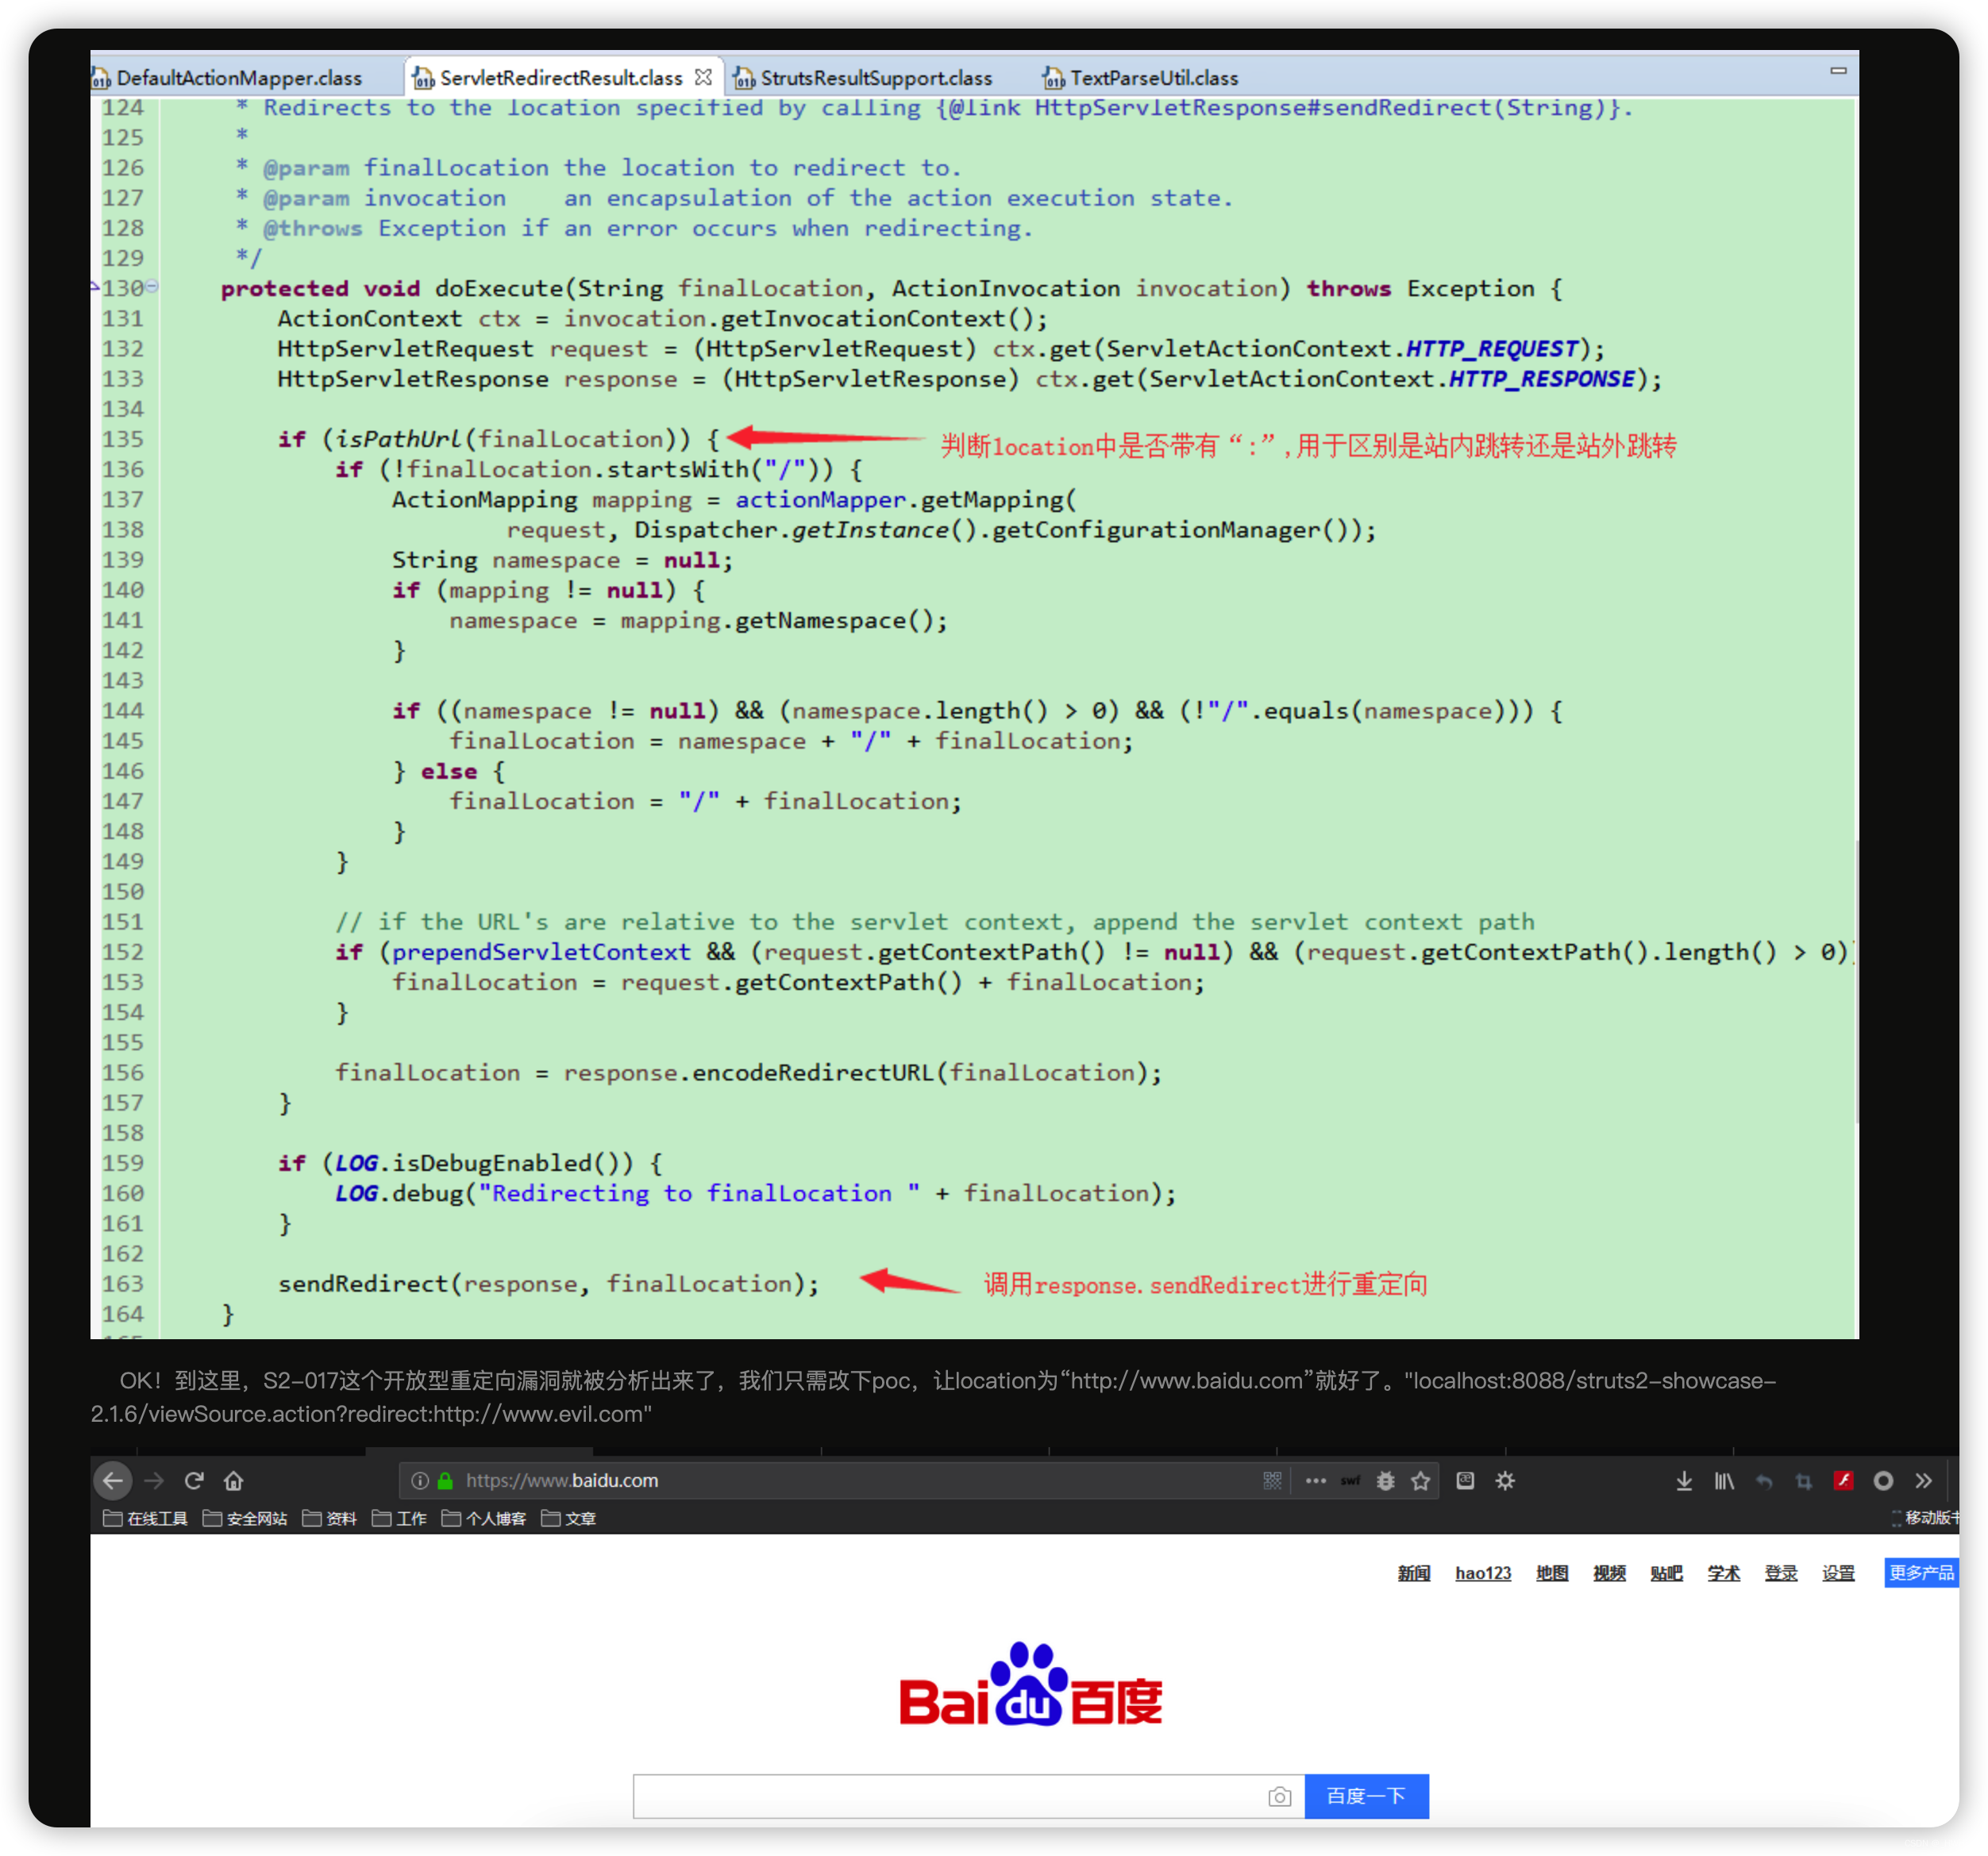This screenshot has height=1856, width=1988.
Task: Click line number 135 in the gutter
Action: (123, 439)
